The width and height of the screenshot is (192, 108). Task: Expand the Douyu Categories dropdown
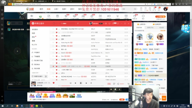pos(56,9)
